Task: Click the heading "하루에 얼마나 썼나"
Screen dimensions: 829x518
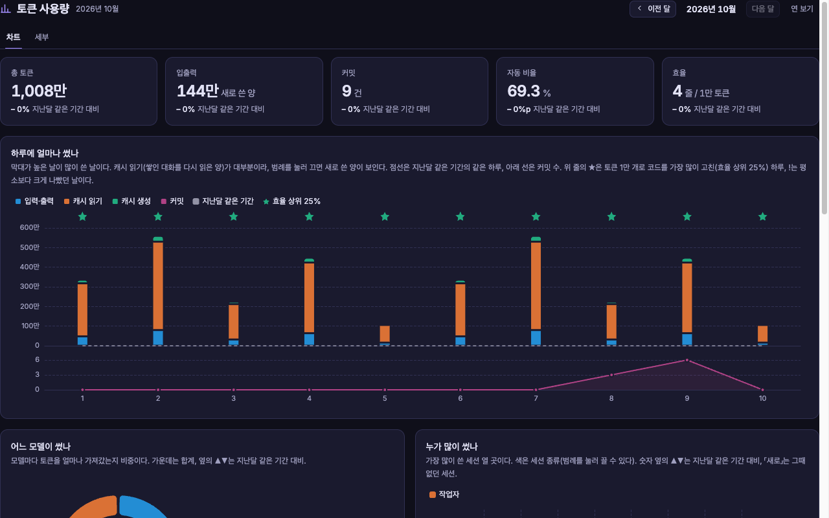Action: 45,153
